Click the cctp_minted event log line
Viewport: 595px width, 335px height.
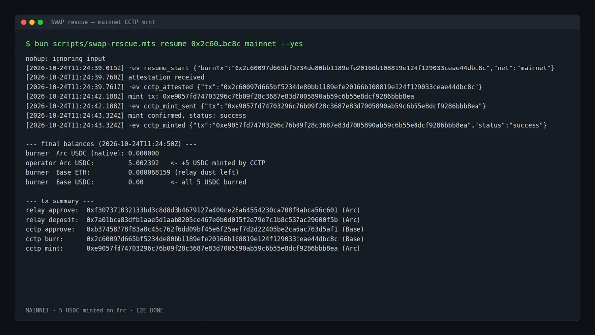pos(286,125)
